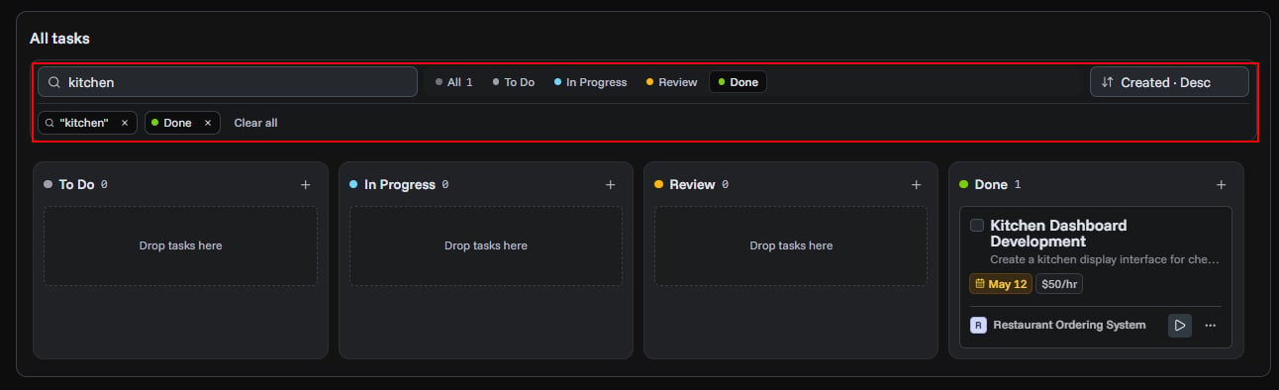Add a task to Done column
This screenshot has height=390, width=1279.
coord(1221,184)
